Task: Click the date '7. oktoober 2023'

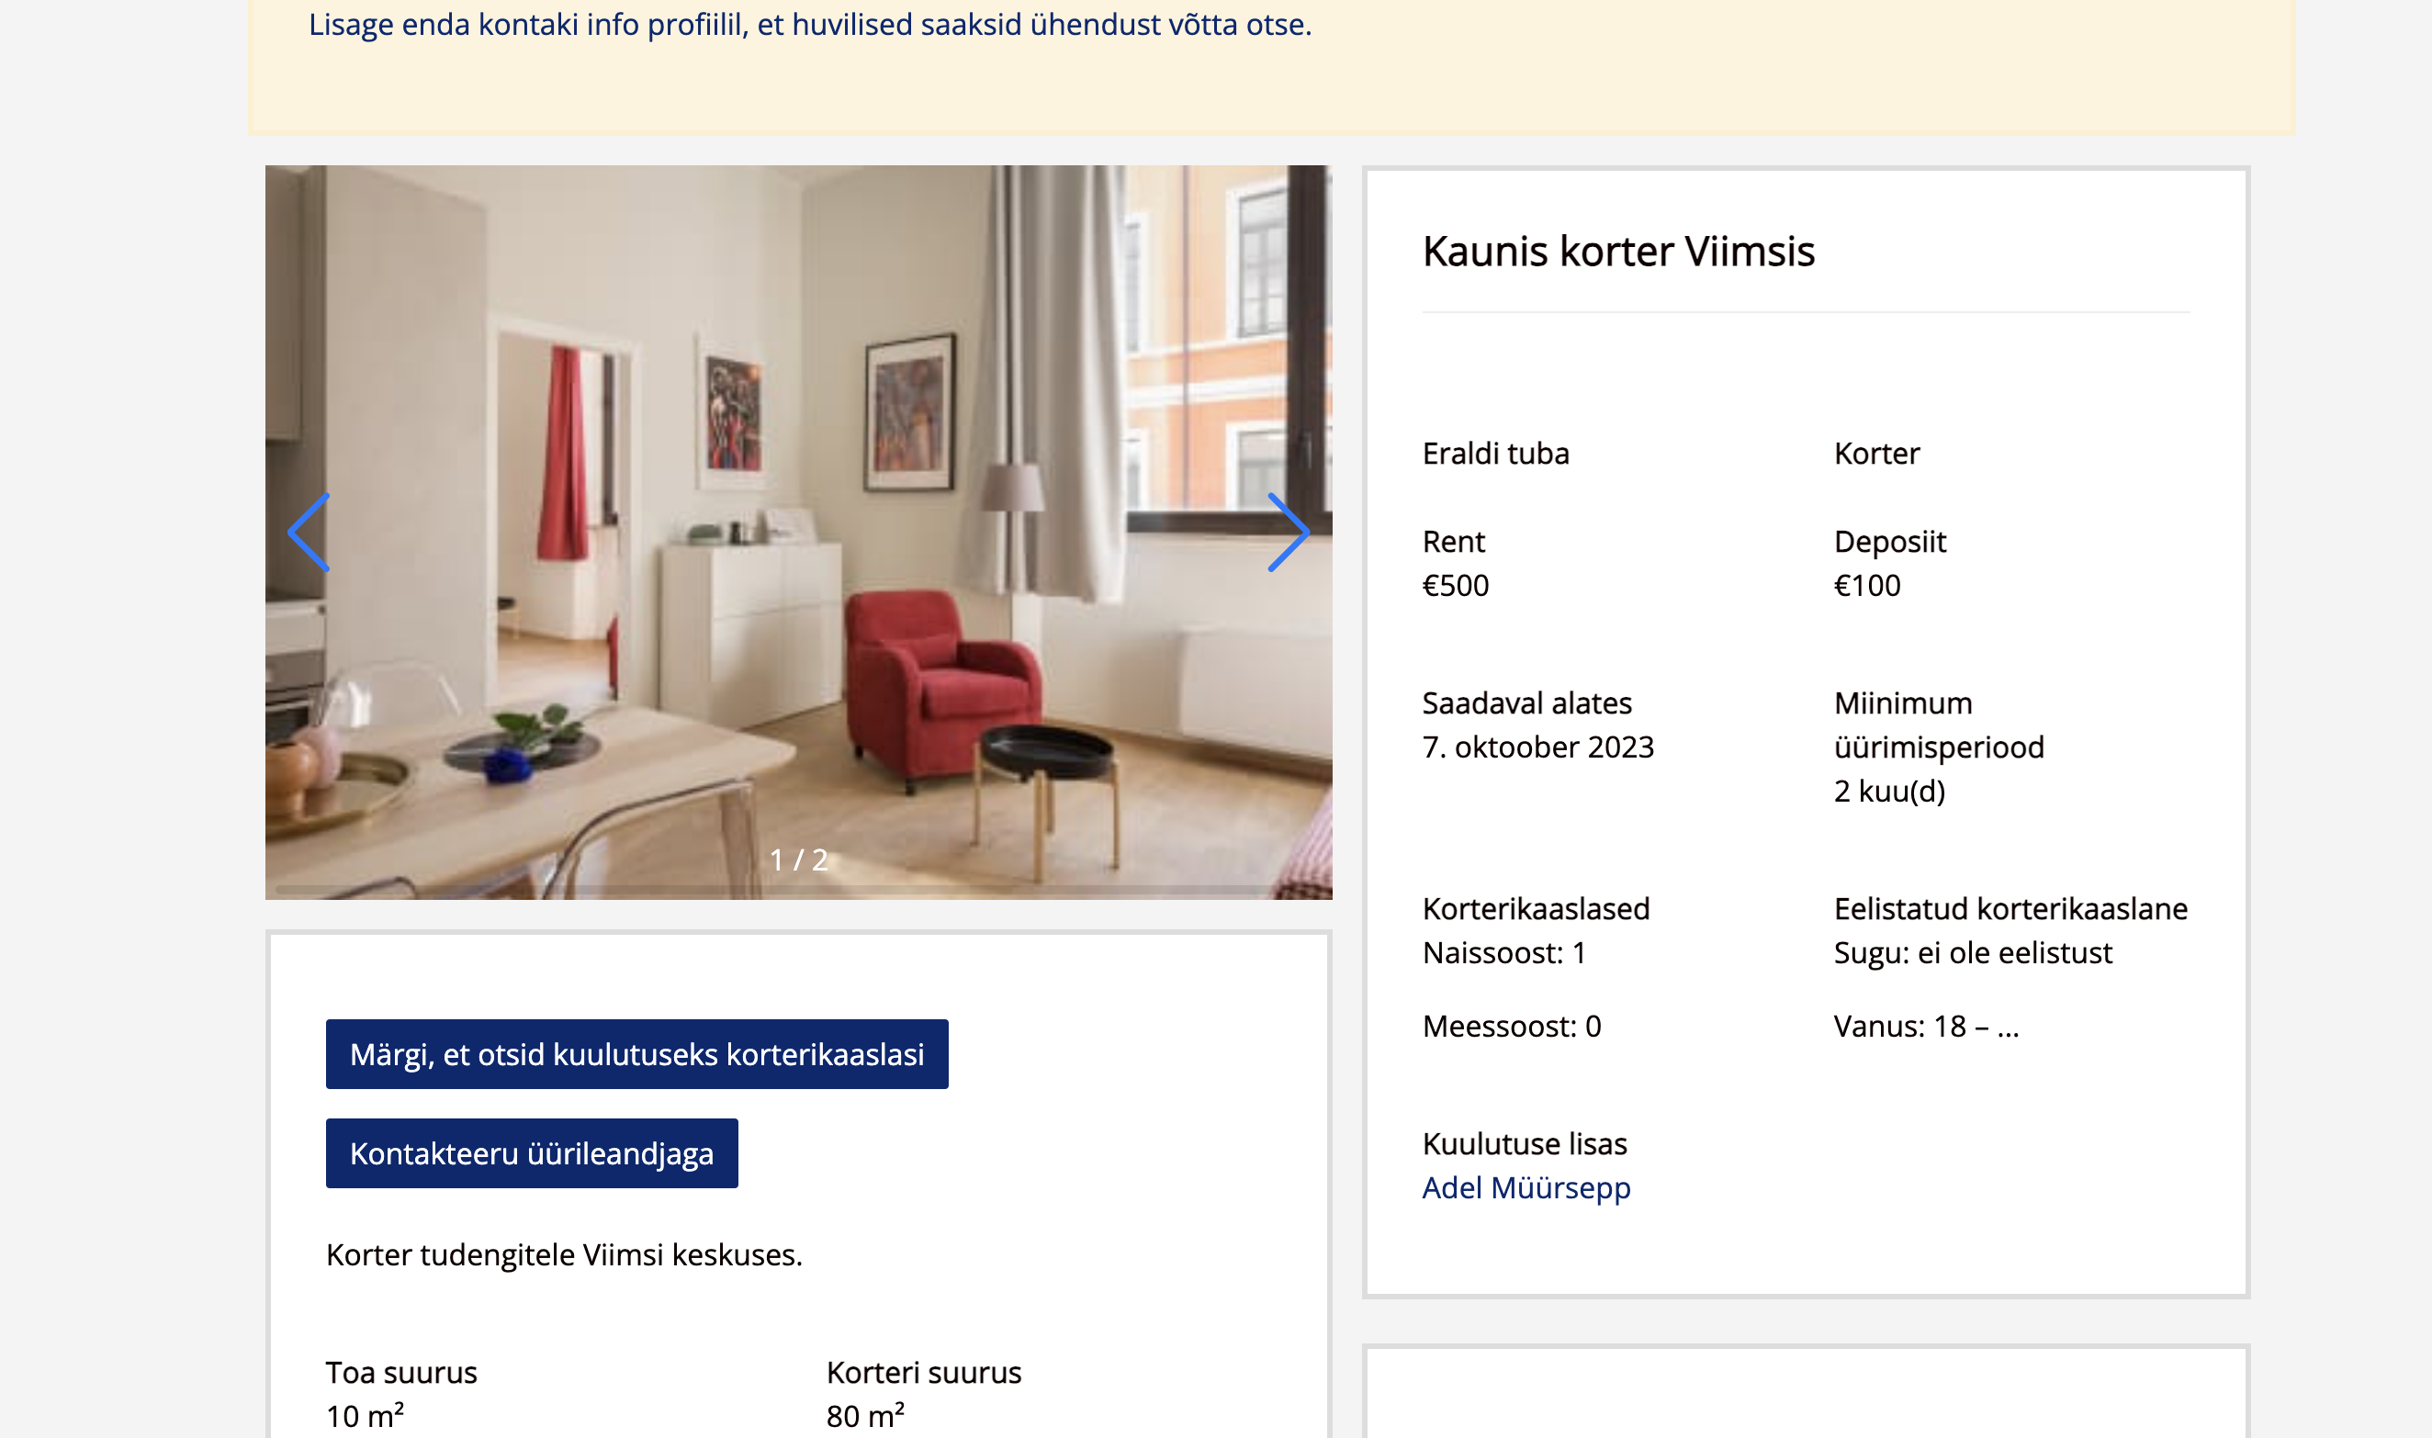Action: pyautogui.click(x=1537, y=747)
